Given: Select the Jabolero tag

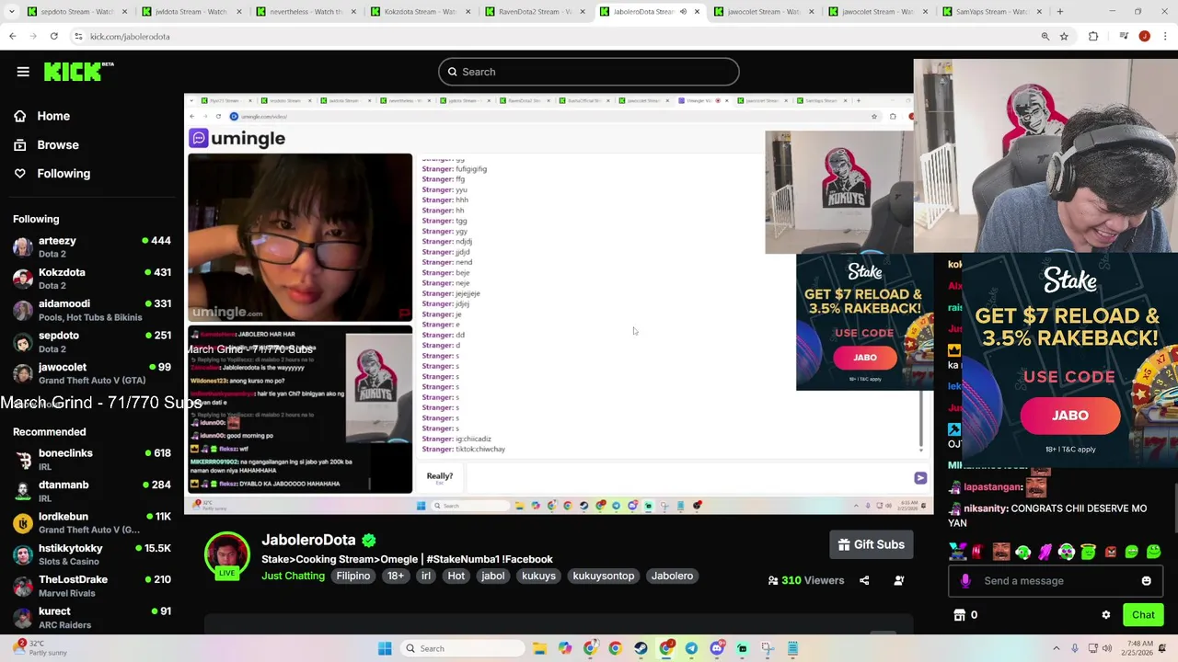Looking at the screenshot, I should tap(672, 576).
